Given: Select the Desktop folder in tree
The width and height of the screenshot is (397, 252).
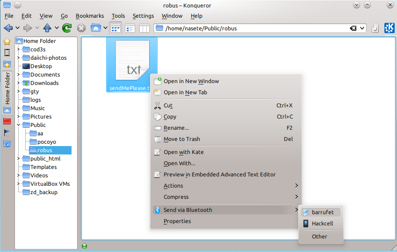Looking at the screenshot, I should 37,66.
